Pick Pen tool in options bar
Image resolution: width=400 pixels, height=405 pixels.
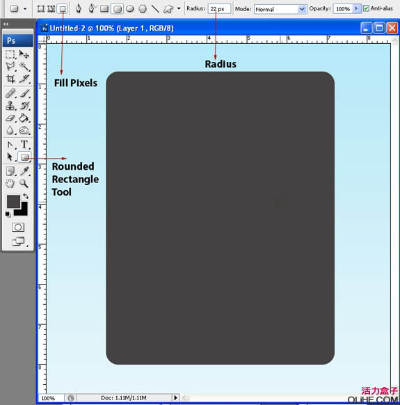pyautogui.click(x=79, y=9)
